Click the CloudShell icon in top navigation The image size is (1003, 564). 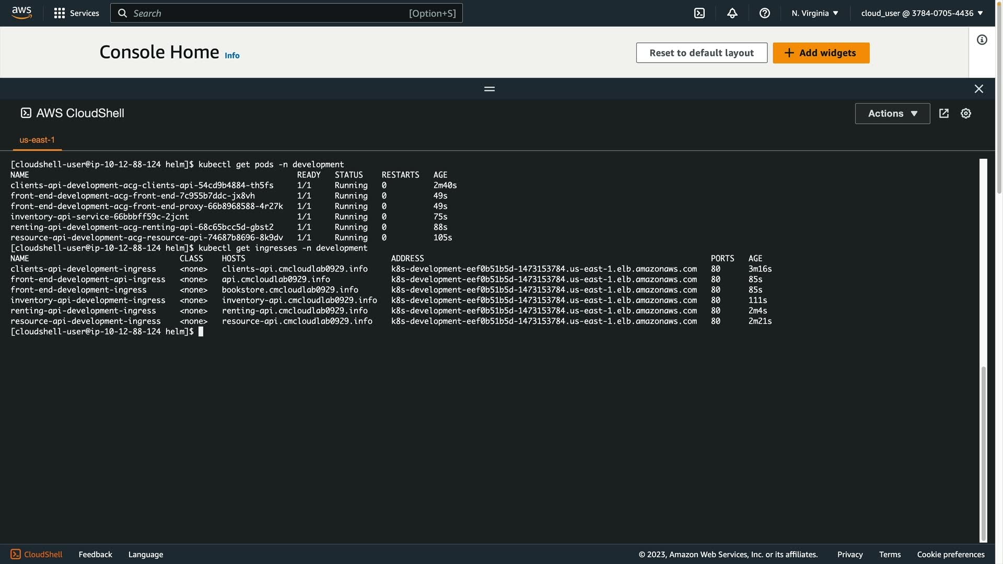click(x=699, y=13)
